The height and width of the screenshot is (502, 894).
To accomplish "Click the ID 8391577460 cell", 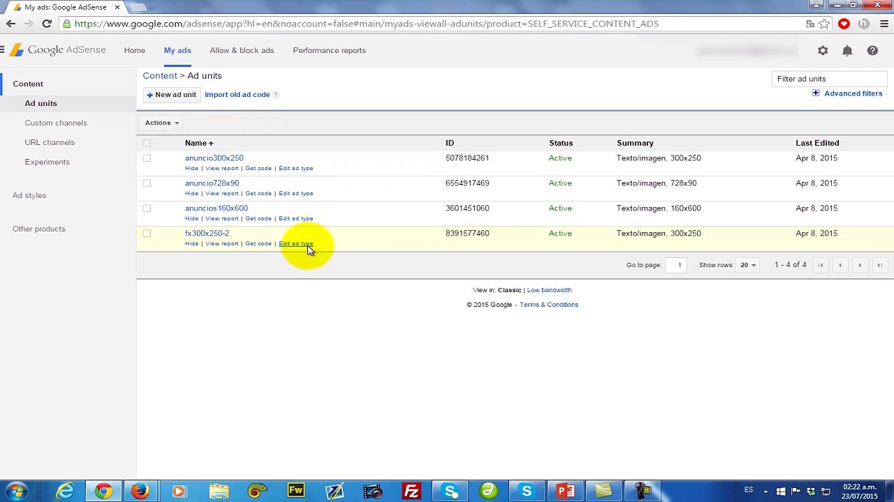I will click(467, 234).
